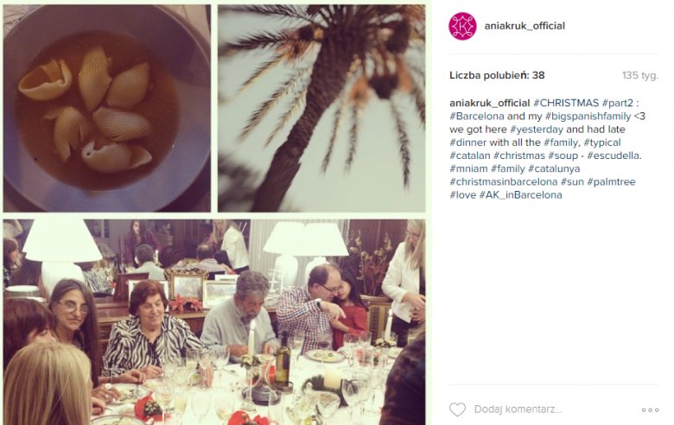The height and width of the screenshot is (425, 674).
Task: Click the family dinner table photo
Action: pyautogui.click(x=214, y=322)
